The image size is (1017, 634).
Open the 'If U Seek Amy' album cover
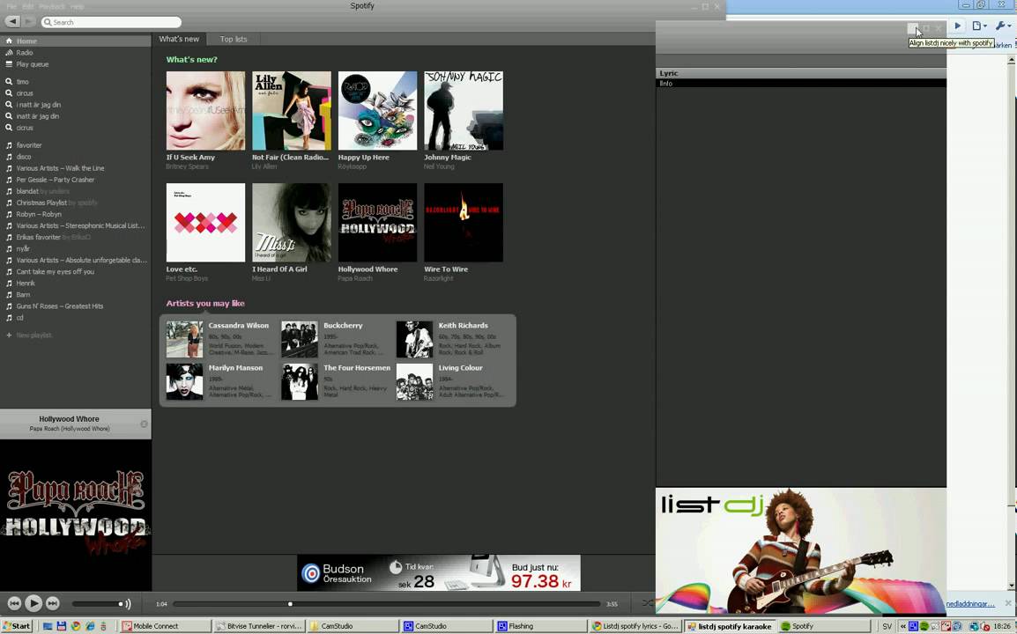(x=205, y=111)
